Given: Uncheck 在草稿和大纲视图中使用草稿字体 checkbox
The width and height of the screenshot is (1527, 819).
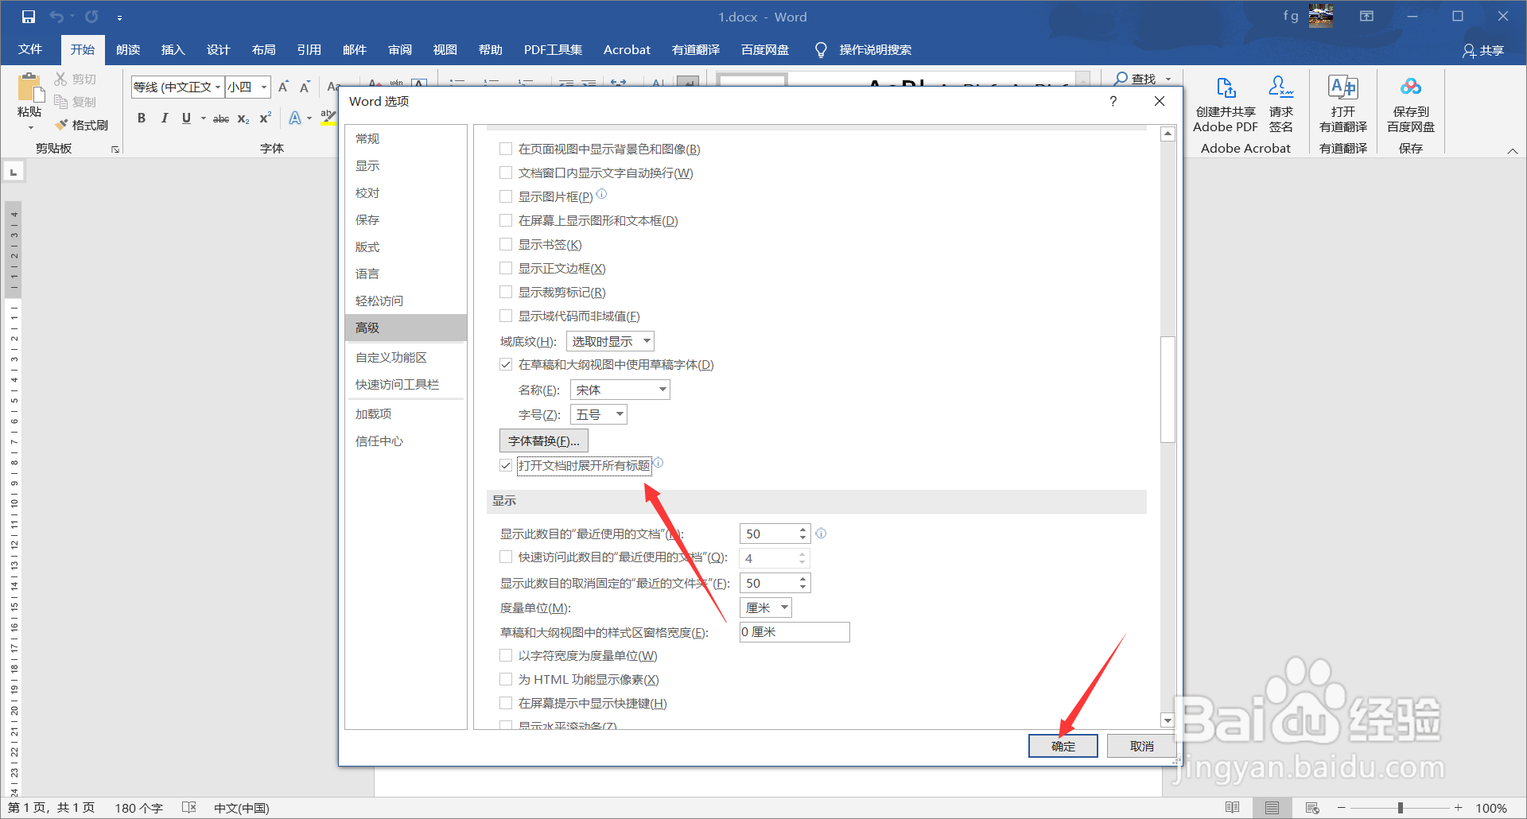Looking at the screenshot, I should 506,364.
